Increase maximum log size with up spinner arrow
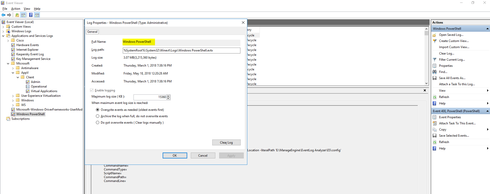 coord(168,96)
